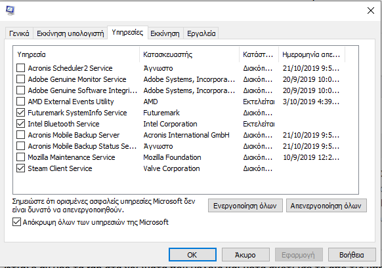Click the Ενεργοποίηση όλων button
Image resolution: width=382 pixels, height=268 pixels.
245,206
